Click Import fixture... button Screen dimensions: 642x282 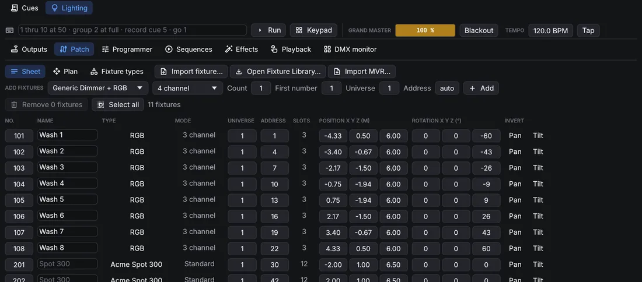(x=191, y=72)
